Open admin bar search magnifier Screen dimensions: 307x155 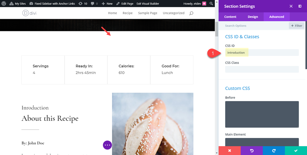click(x=212, y=3)
